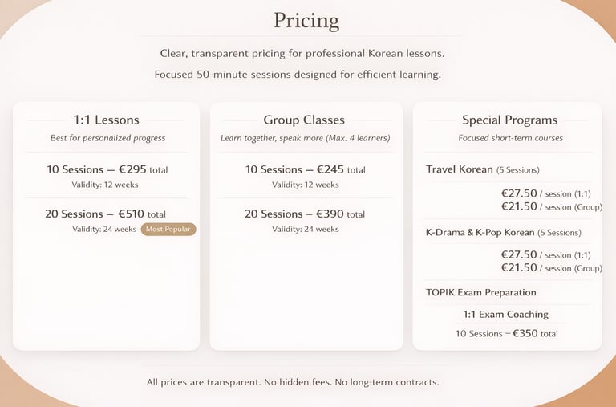Screen dimensions: 616x407
Task: Select the Special Programs card title
Action: point(509,120)
